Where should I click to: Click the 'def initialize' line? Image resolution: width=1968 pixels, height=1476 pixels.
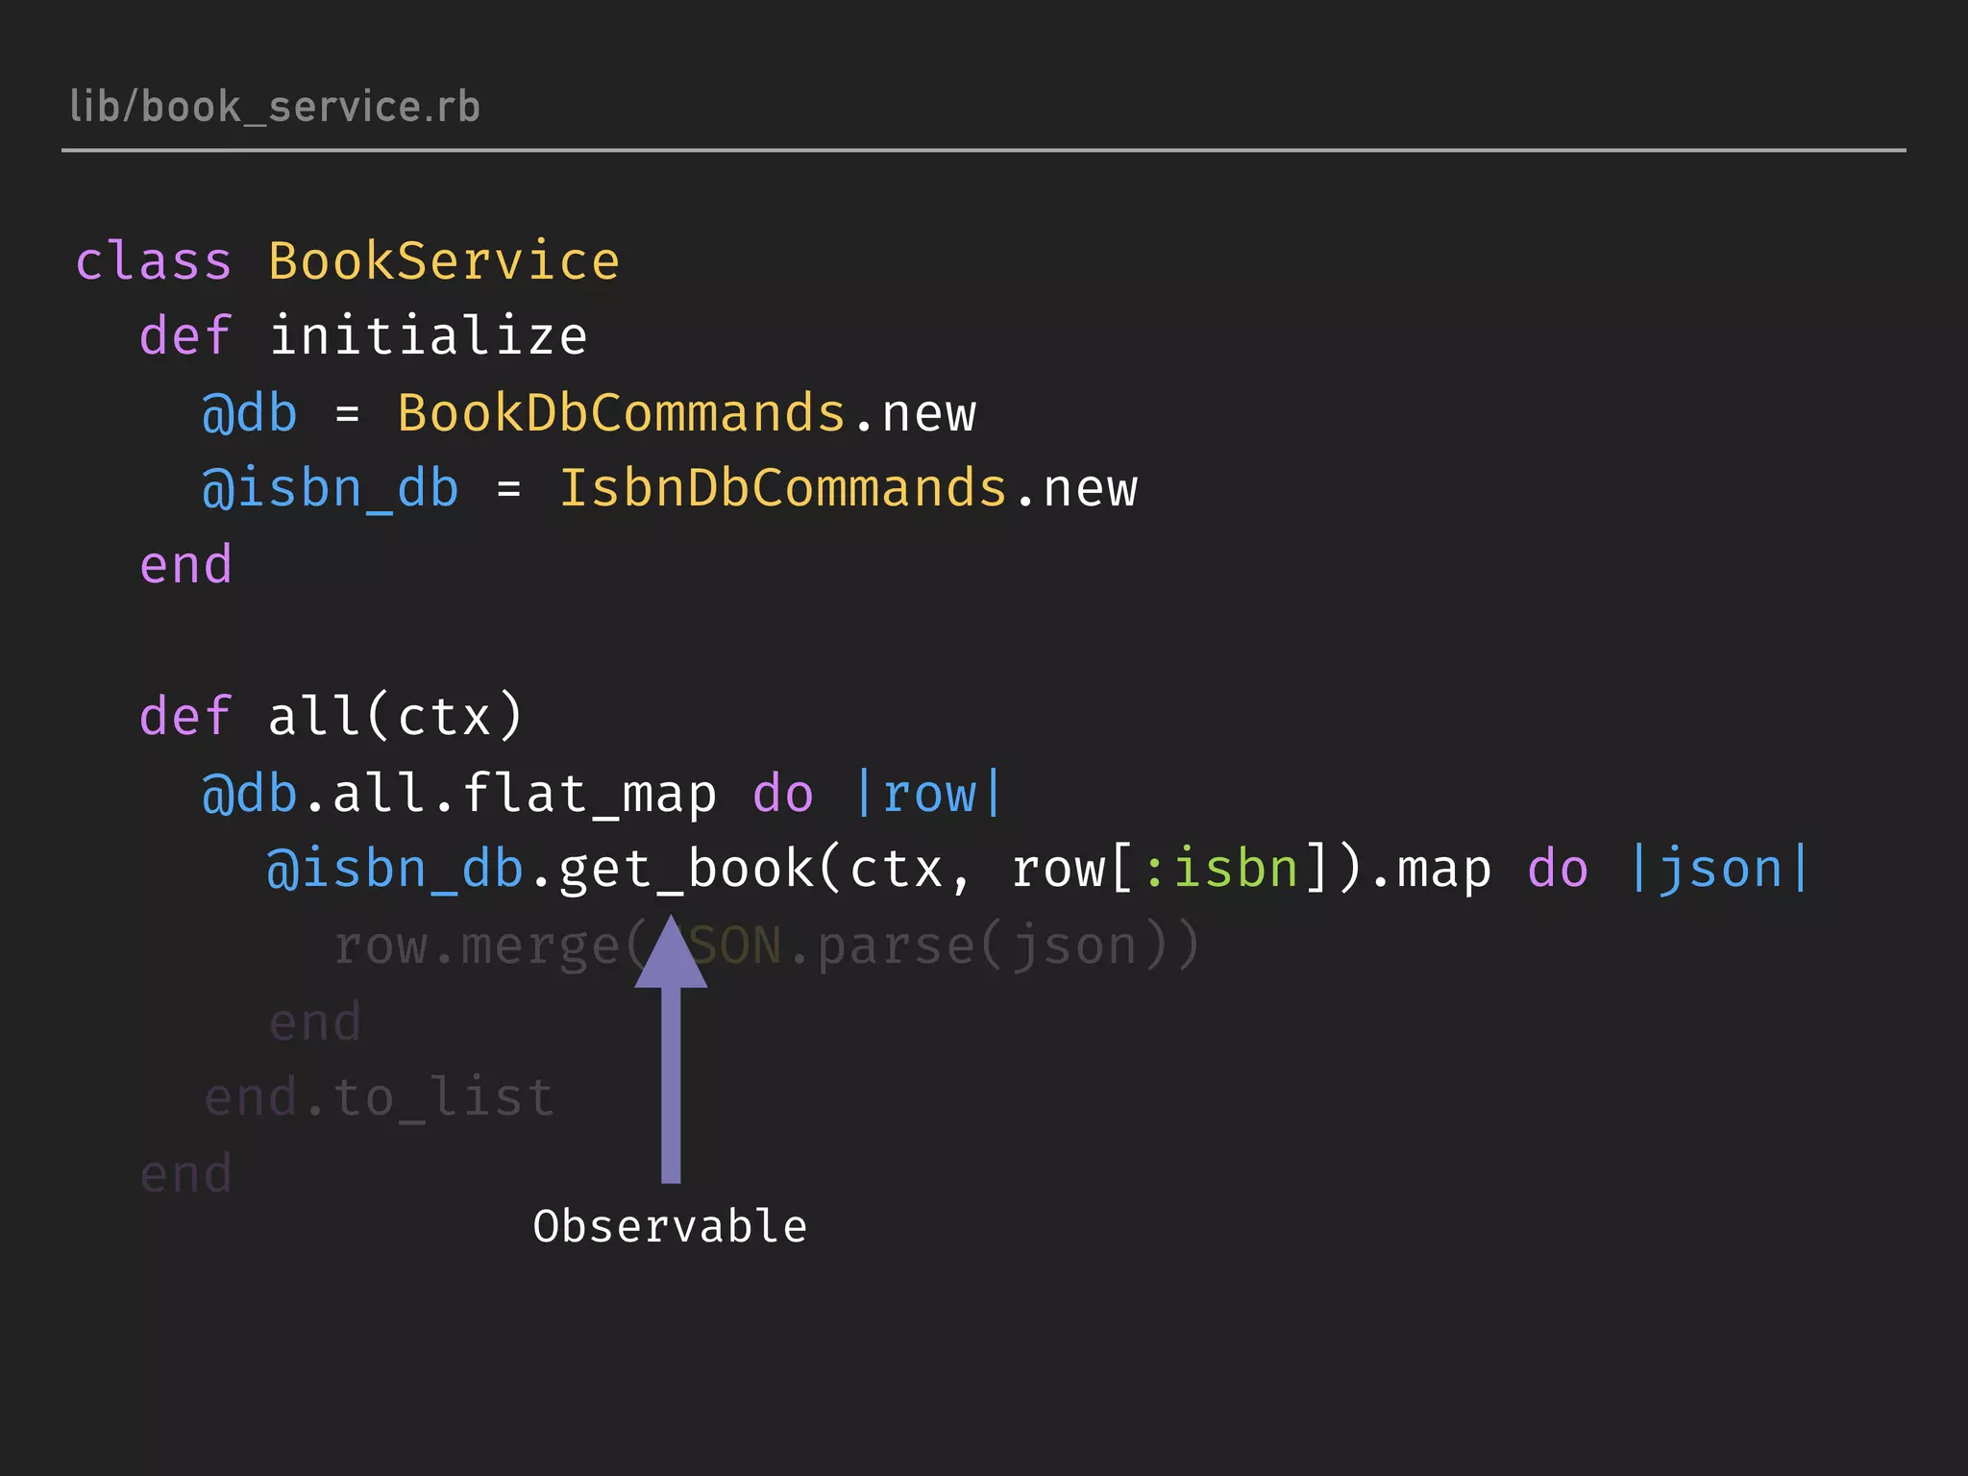(x=363, y=336)
